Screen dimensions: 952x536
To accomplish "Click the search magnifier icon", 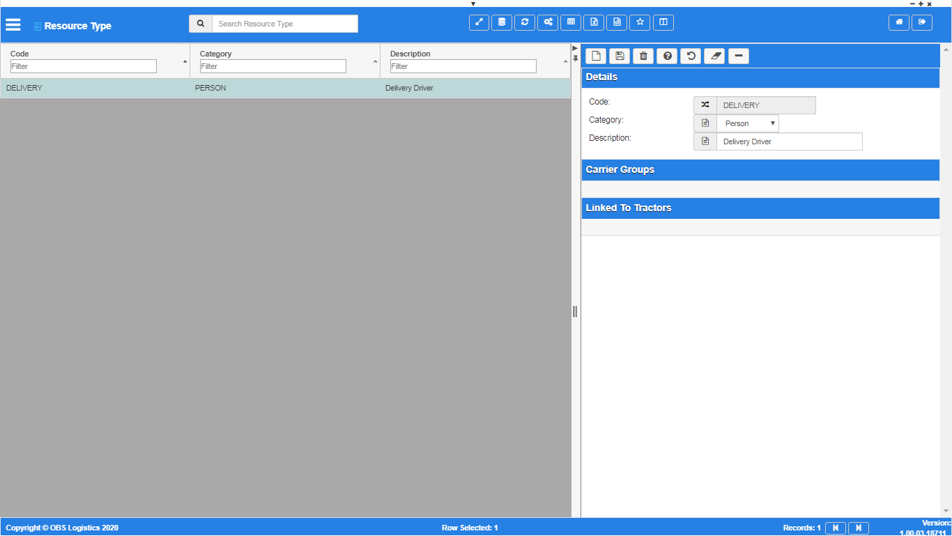I will (201, 24).
